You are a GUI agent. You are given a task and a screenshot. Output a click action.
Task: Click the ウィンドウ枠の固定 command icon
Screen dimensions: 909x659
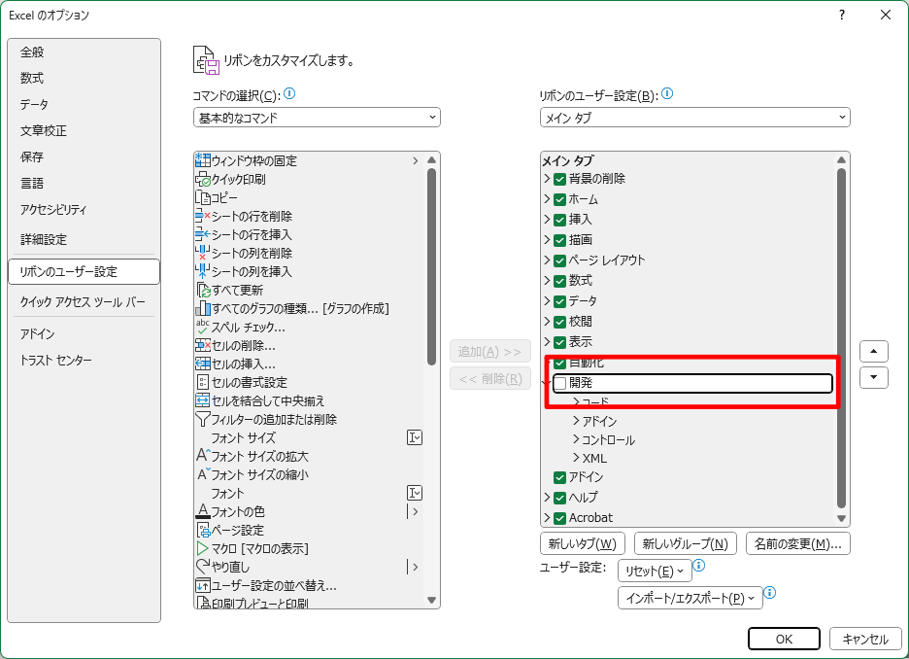203,160
